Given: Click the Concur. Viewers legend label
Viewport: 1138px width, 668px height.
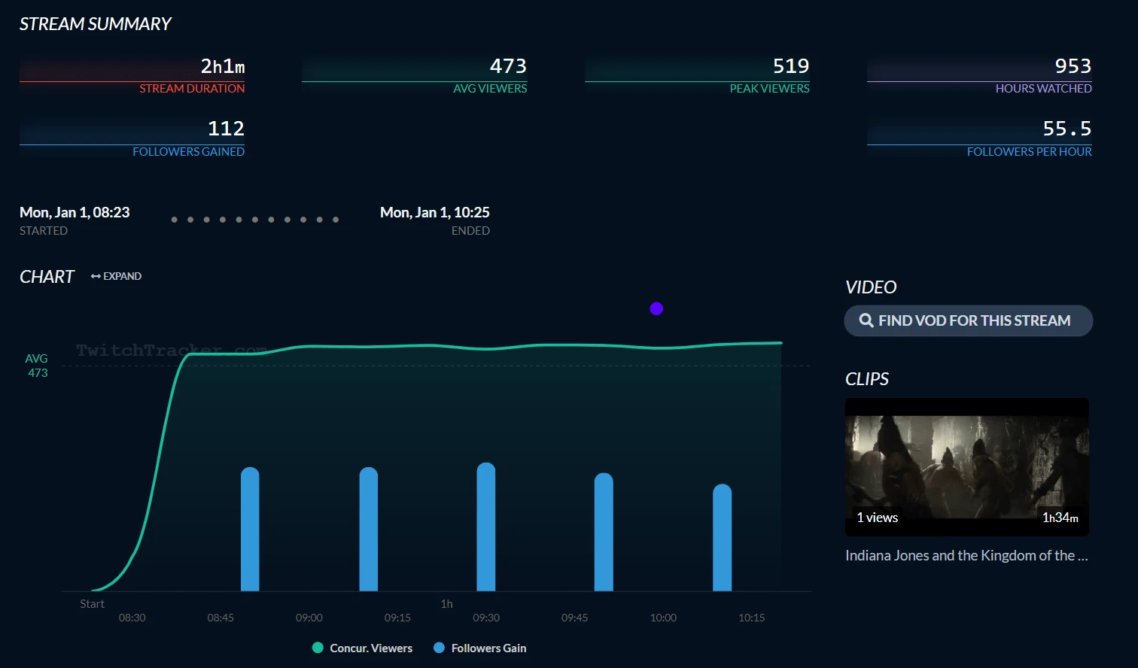Looking at the screenshot, I should [x=371, y=648].
